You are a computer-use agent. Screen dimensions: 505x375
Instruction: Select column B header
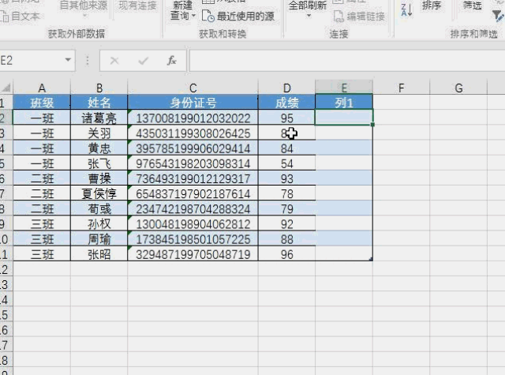click(99, 88)
